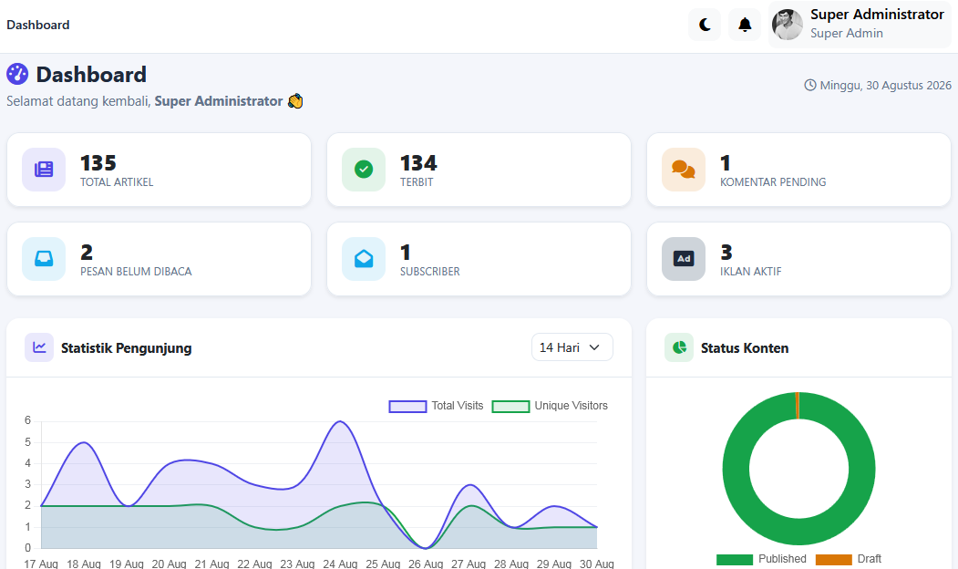The image size is (958, 569).
Task: Click the green checkmark icon on the Terbit card
Action: [x=364, y=170]
